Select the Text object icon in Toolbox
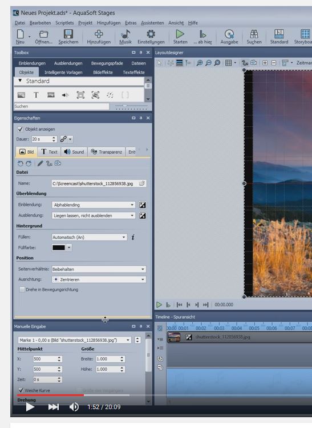Viewport: 312px width, 428px height. coord(36,95)
